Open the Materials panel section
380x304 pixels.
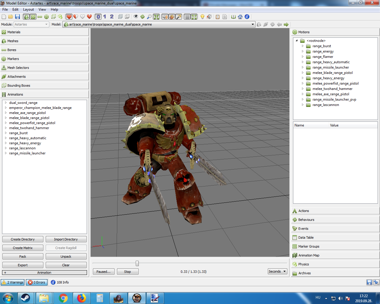(45, 32)
